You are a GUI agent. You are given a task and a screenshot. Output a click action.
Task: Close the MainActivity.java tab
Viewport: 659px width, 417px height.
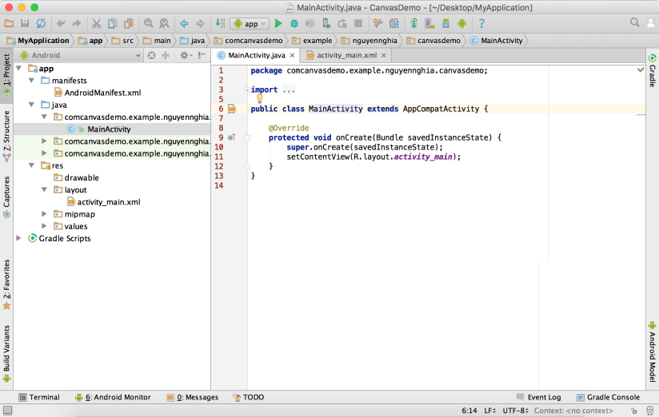[x=292, y=55]
